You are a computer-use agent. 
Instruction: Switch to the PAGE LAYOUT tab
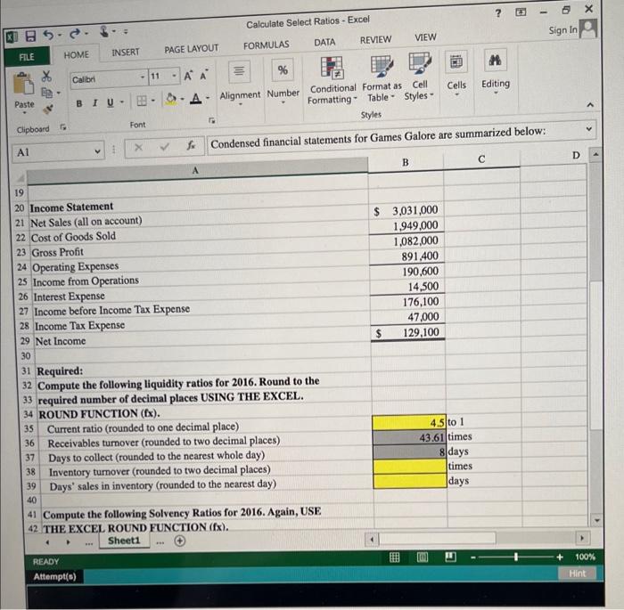click(x=192, y=49)
